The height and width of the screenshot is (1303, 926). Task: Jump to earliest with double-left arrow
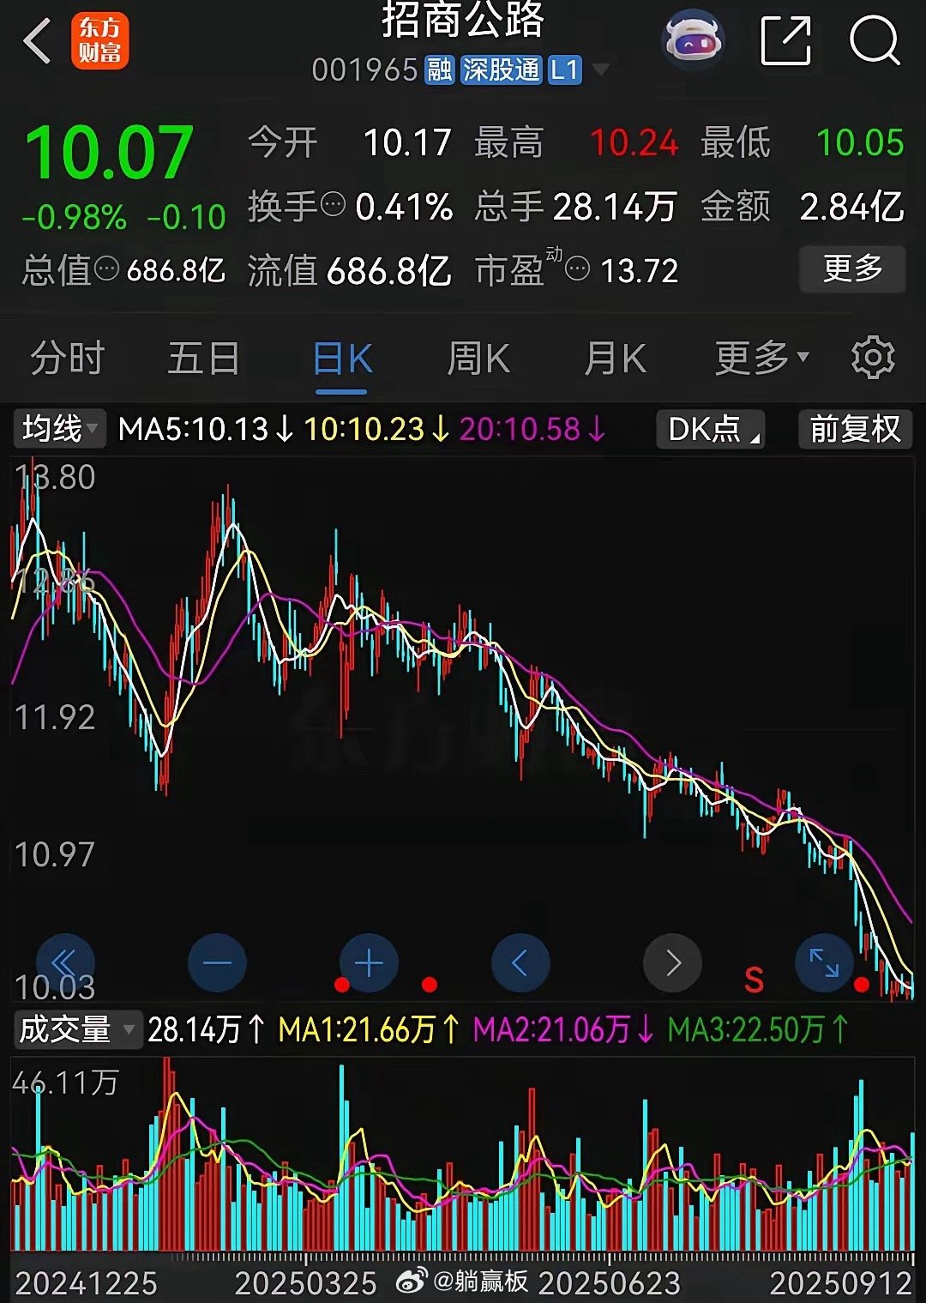coord(64,963)
